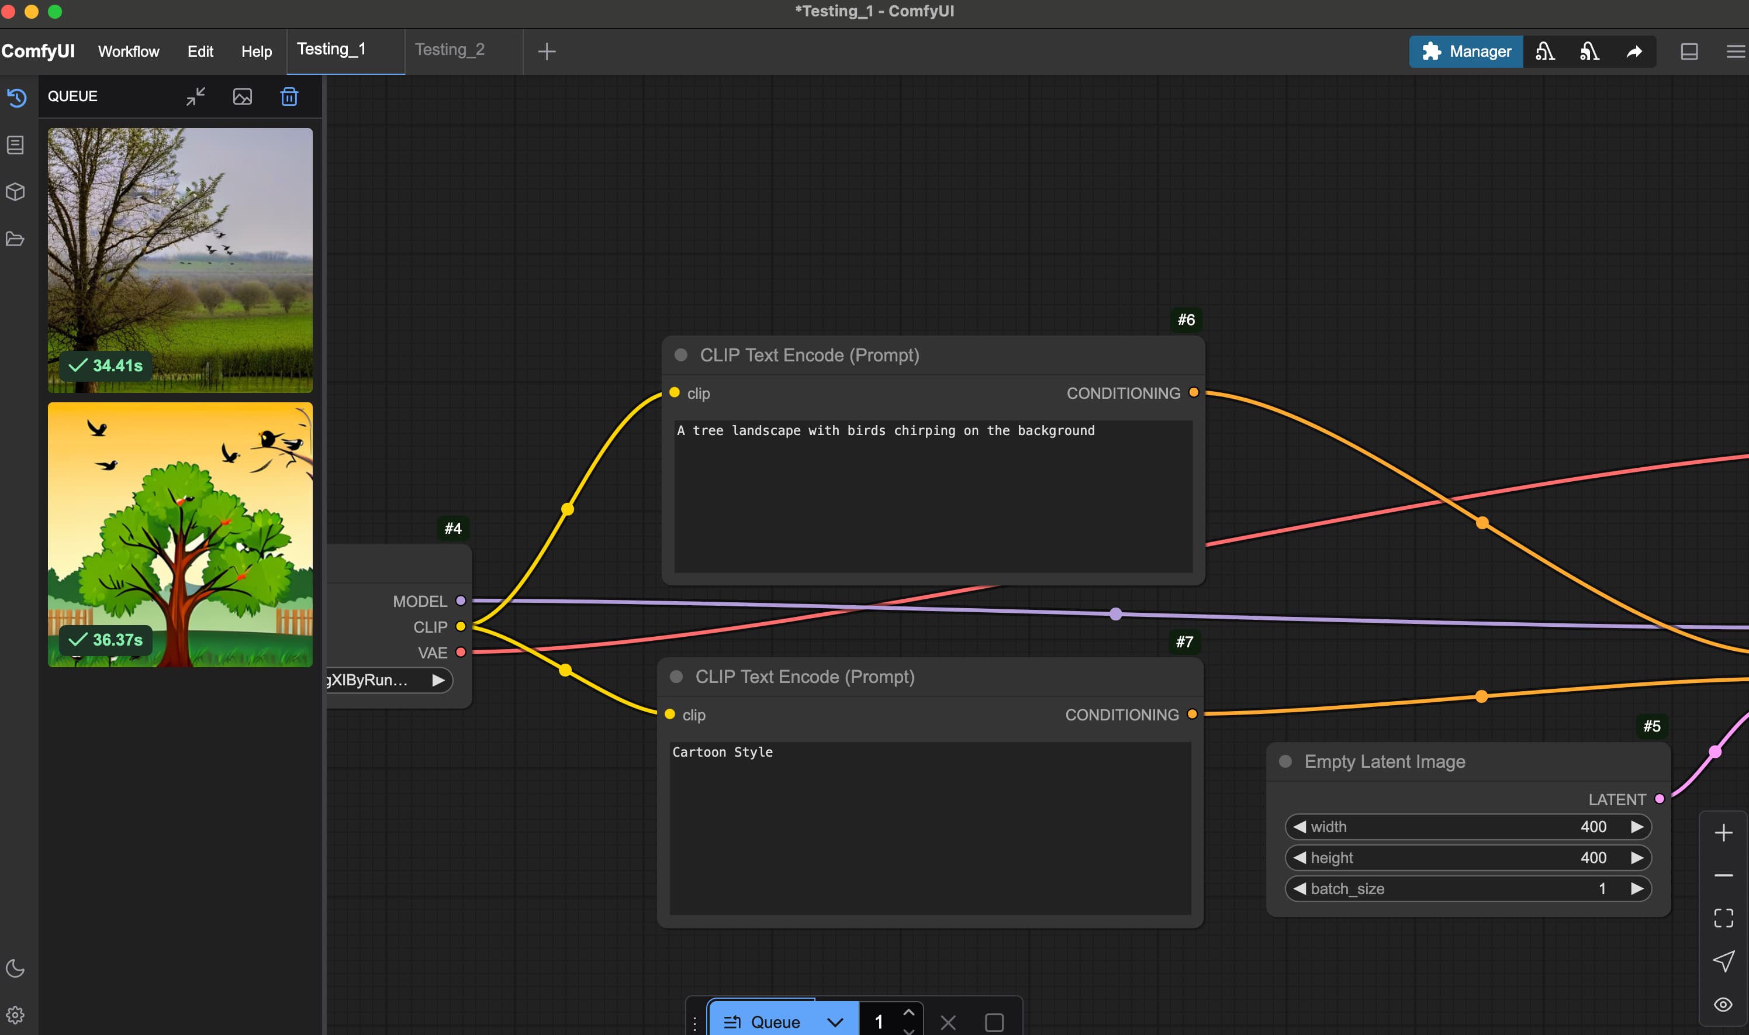Viewport: 1749px width, 1035px height.
Task: Increase width value with right arrow
Action: (1637, 826)
